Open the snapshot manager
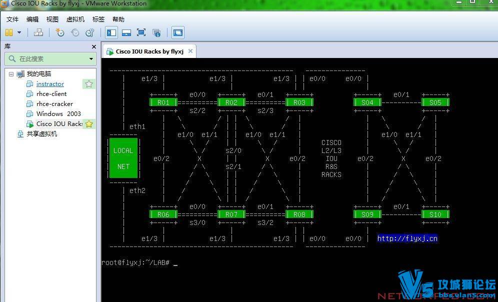This screenshot has height=302, width=498. [90, 32]
